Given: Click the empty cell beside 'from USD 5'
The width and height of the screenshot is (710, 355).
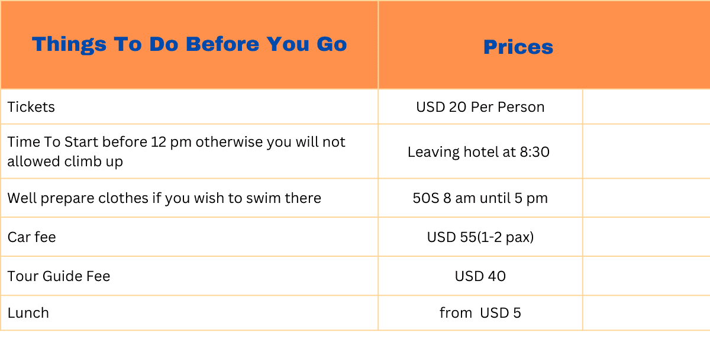Looking at the screenshot, I should (x=646, y=313).
